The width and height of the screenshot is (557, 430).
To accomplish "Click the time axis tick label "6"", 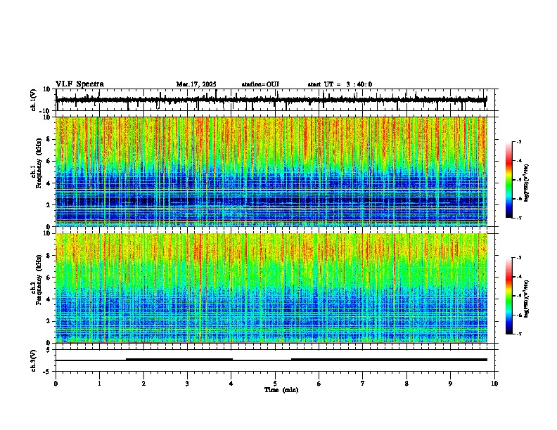I will pos(319,384).
